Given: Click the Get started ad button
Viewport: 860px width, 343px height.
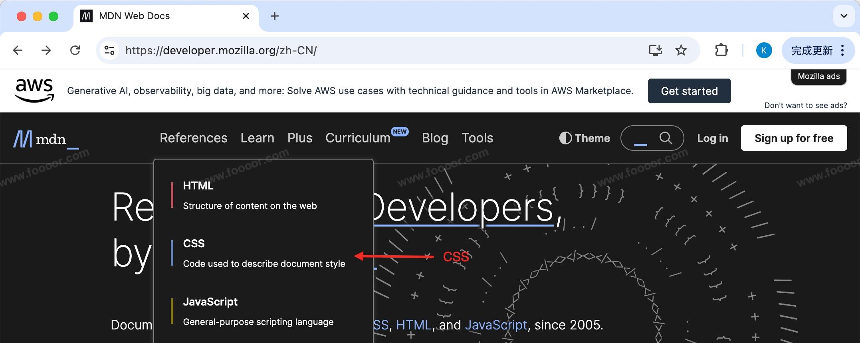Looking at the screenshot, I should [690, 91].
